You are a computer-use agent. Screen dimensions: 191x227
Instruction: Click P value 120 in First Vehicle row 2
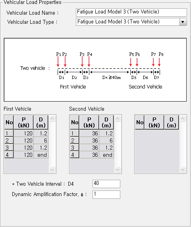tap(23, 140)
